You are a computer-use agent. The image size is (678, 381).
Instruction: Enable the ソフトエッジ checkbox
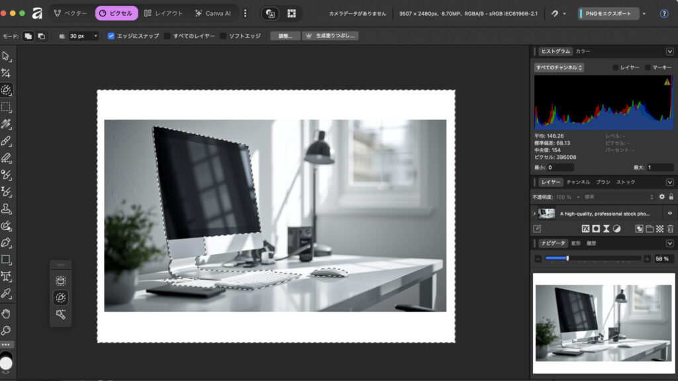click(224, 36)
